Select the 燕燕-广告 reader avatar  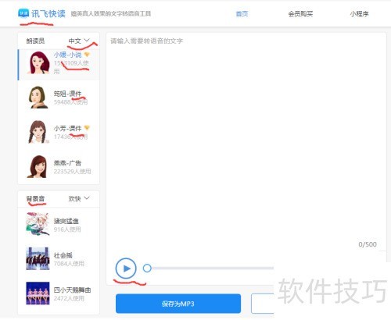pyautogui.click(x=38, y=167)
